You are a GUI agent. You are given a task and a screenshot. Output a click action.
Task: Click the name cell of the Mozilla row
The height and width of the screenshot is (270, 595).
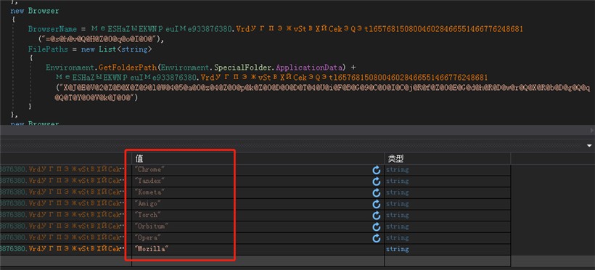point(65,249)
